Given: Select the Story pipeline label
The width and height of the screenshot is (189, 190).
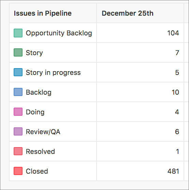Looking at the screenshot, I should pyautogui.click(x=34, y=53).
